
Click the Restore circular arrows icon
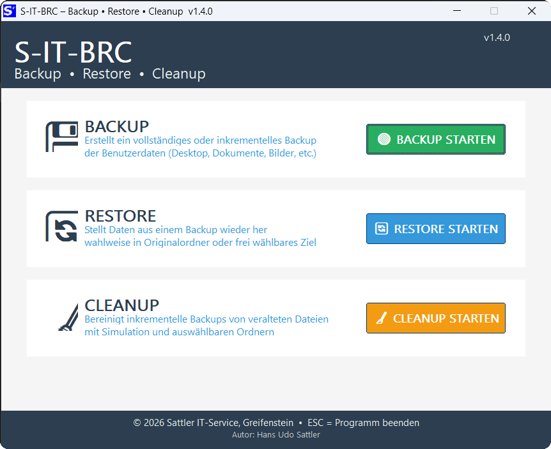click(61, 227)
